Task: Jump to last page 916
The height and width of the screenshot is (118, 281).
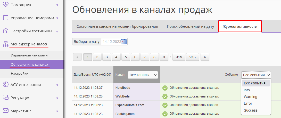Action: pos(193,57)
